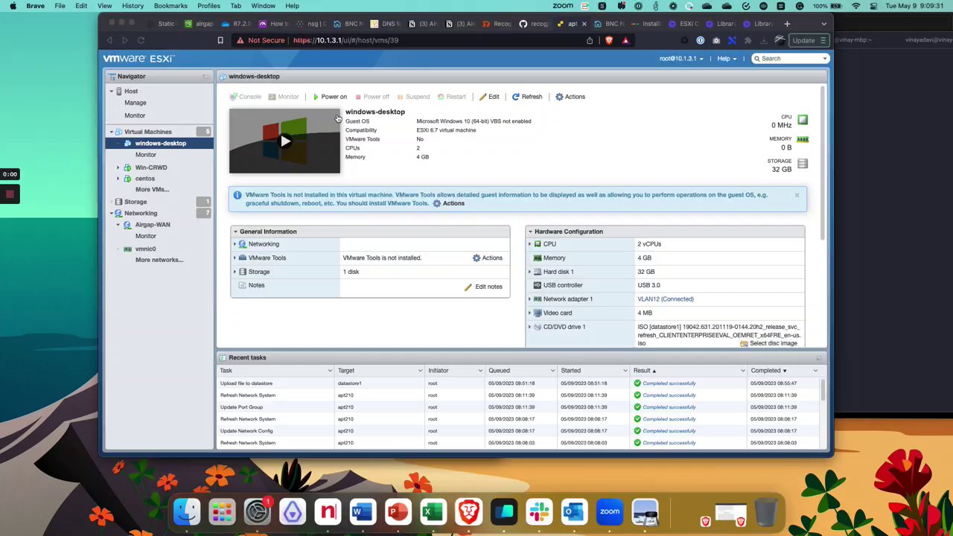
Task: Click the CD/DVD drive 1 icon
Action: (538, 327)
